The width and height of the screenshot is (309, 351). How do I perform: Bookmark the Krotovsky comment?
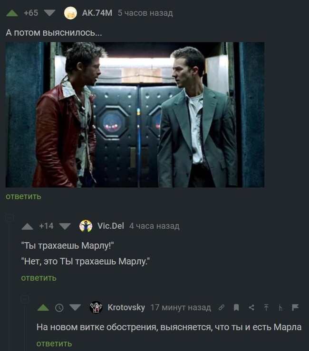pos(236,307)
